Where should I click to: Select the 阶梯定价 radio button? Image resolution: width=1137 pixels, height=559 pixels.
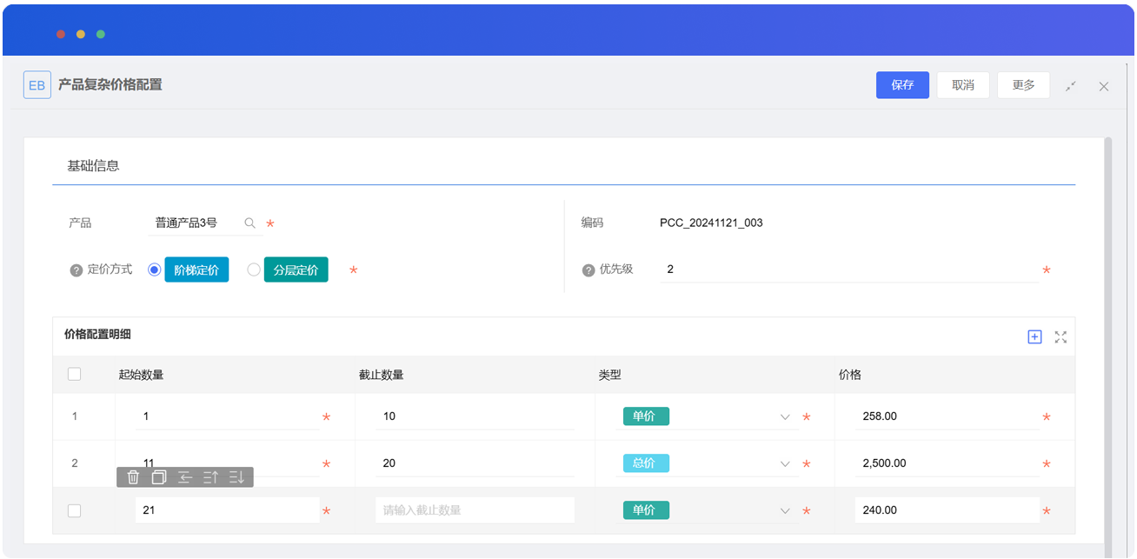pyautogui.click(x=155, y=270)
